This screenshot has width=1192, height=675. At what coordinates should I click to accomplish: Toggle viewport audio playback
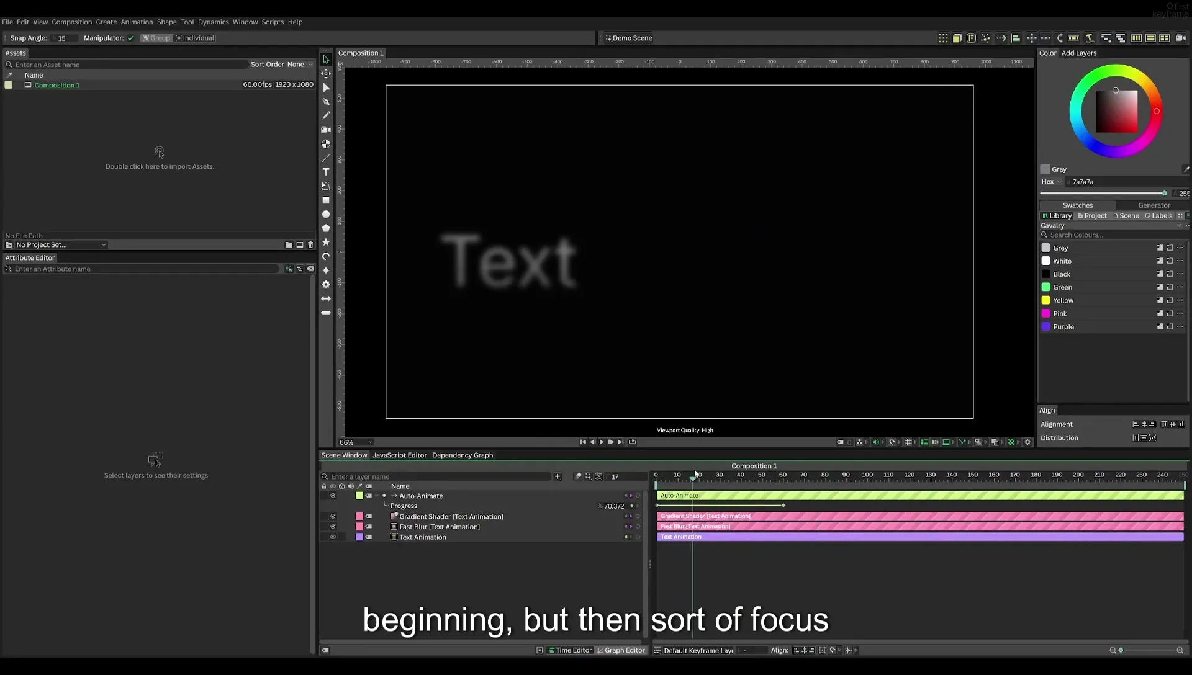pyautogui.click(x=875, y=442)
